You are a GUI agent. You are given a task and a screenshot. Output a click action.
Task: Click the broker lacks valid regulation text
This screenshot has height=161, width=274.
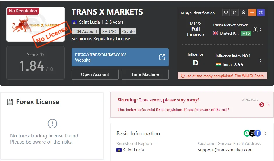coord(173,110)
